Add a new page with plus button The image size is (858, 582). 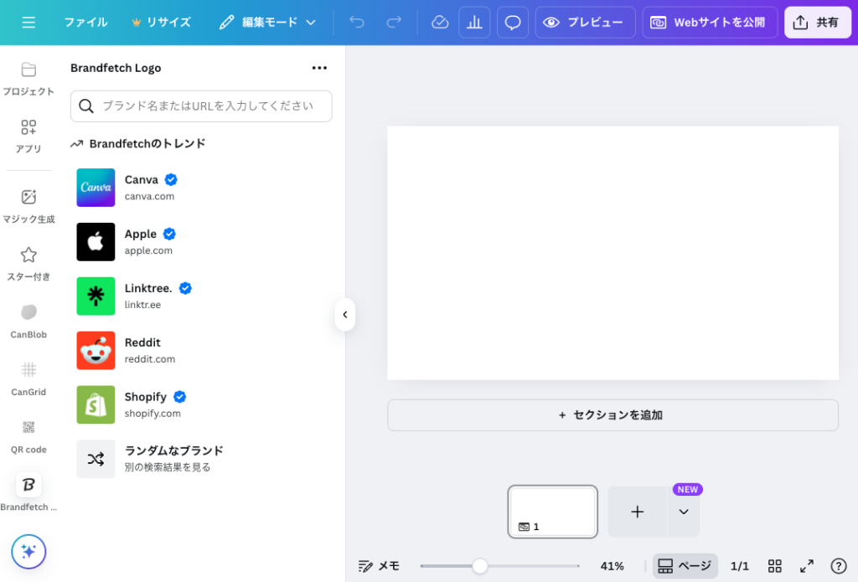638,512
